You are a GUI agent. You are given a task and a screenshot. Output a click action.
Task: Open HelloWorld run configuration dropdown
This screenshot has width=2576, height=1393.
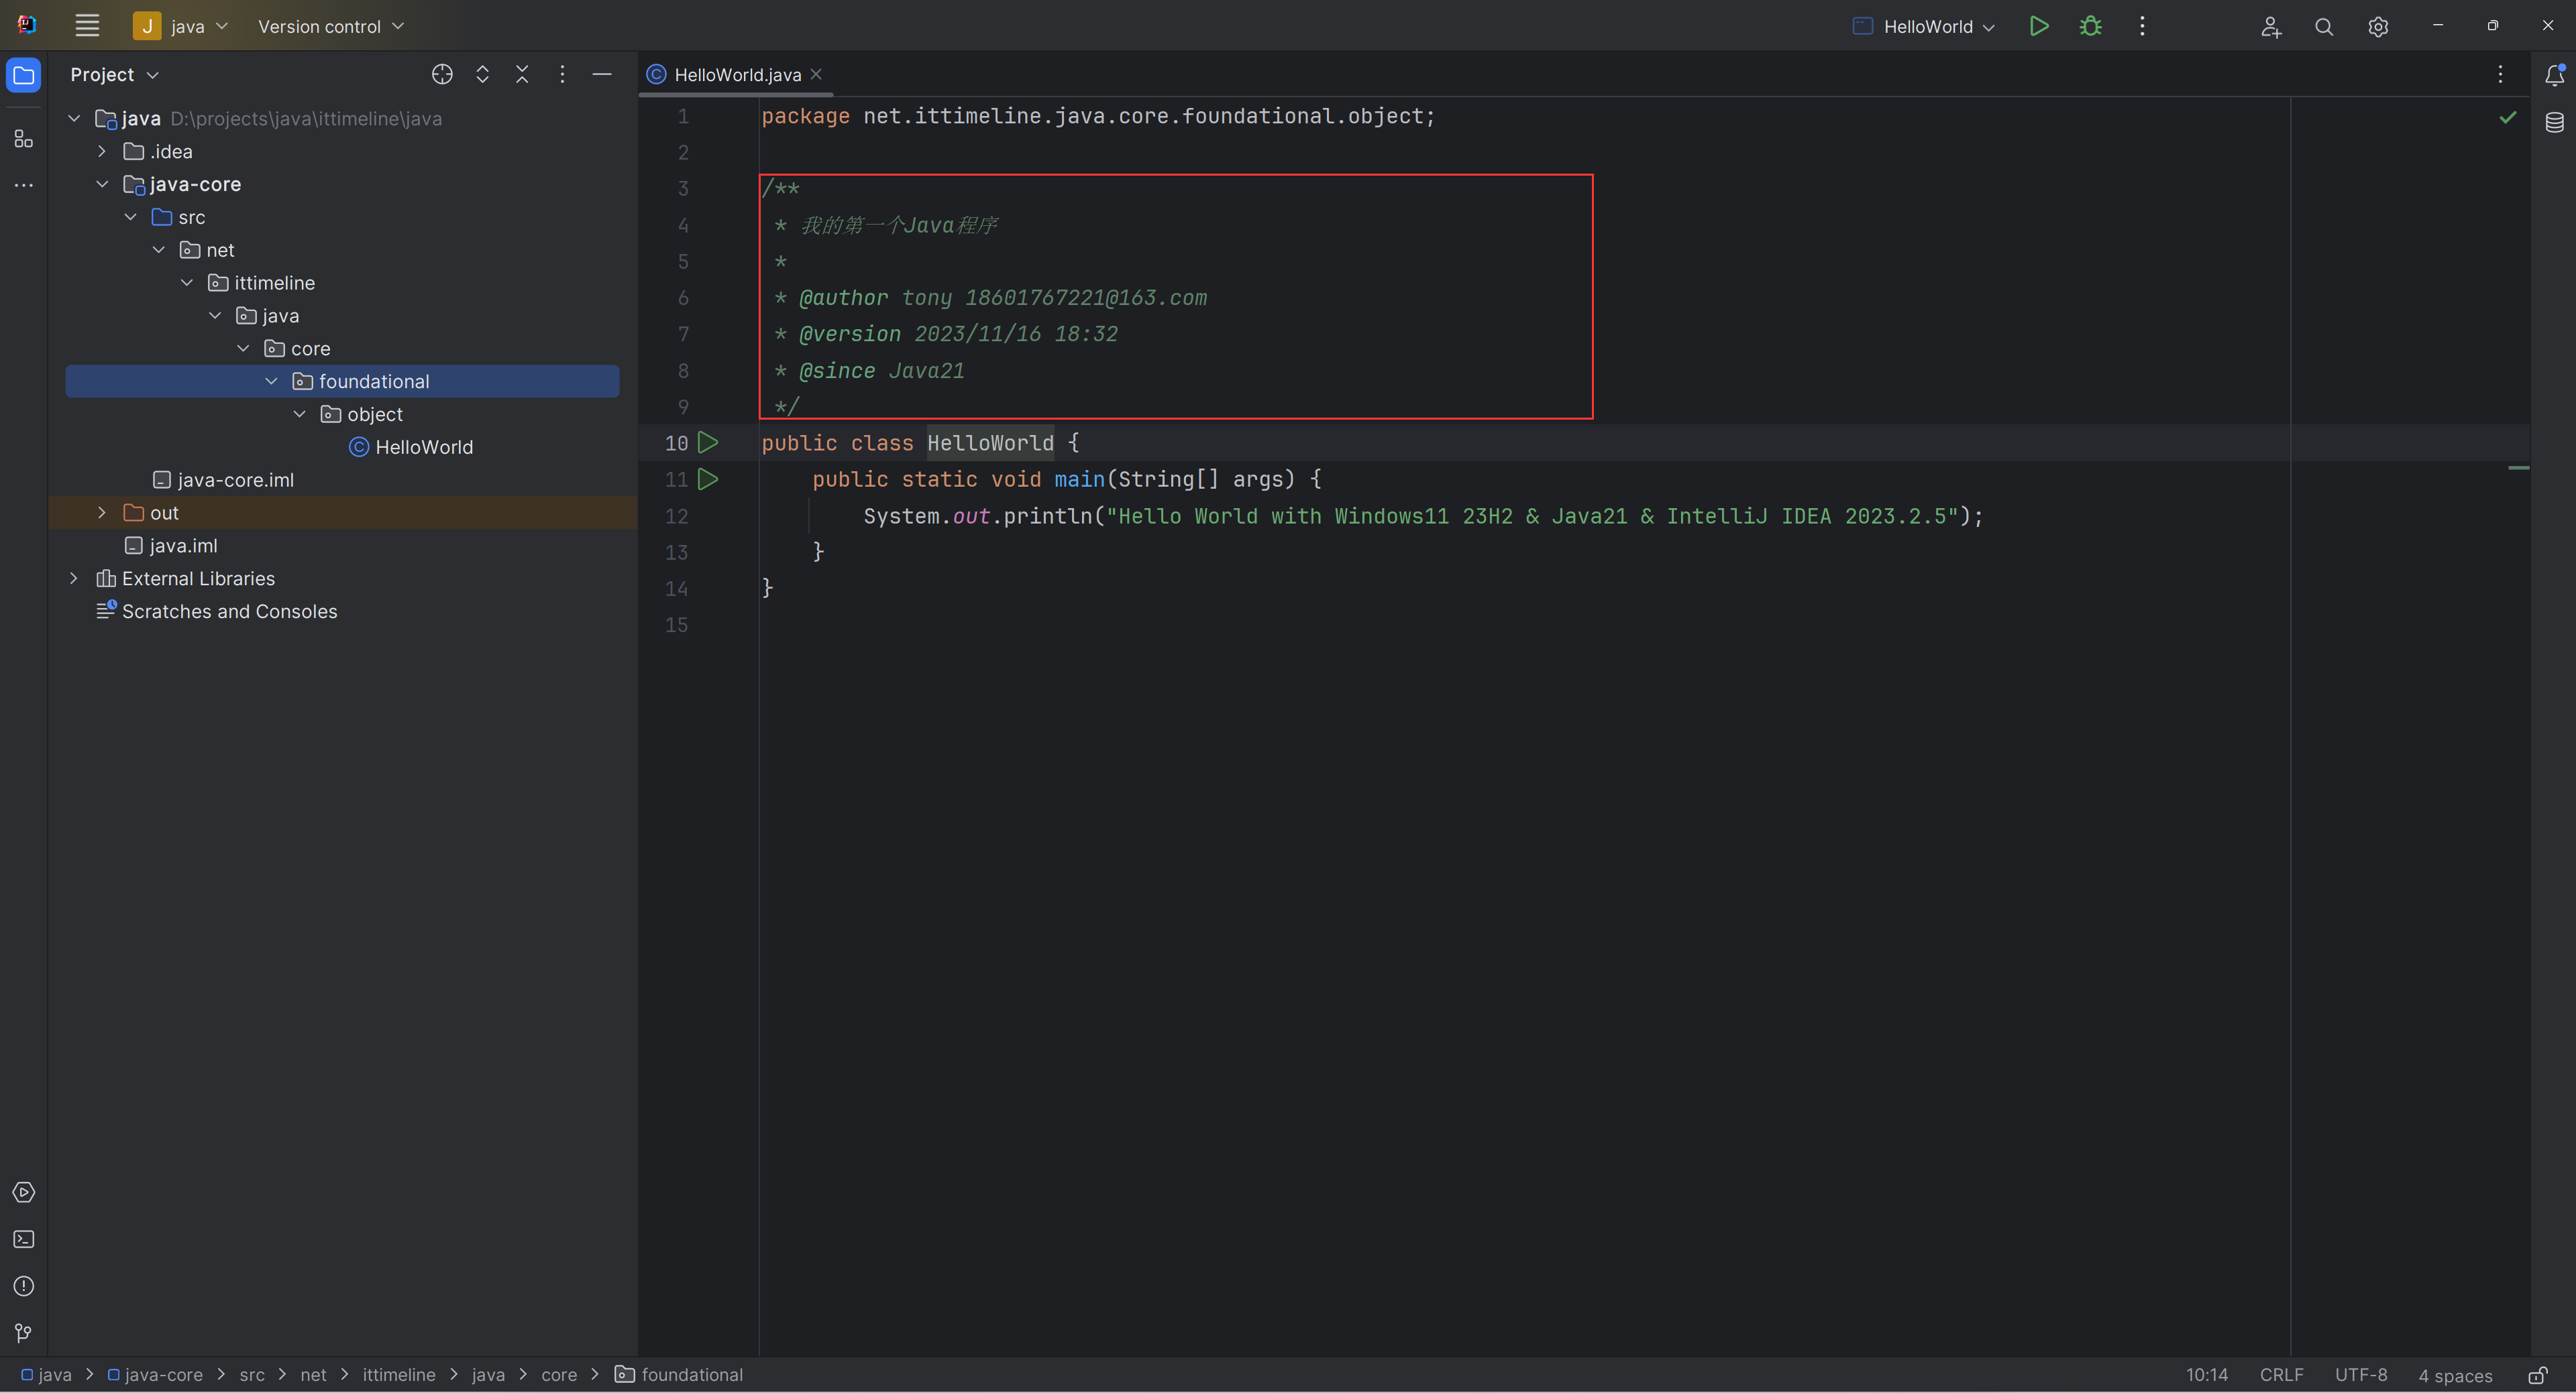(1924, 26)
